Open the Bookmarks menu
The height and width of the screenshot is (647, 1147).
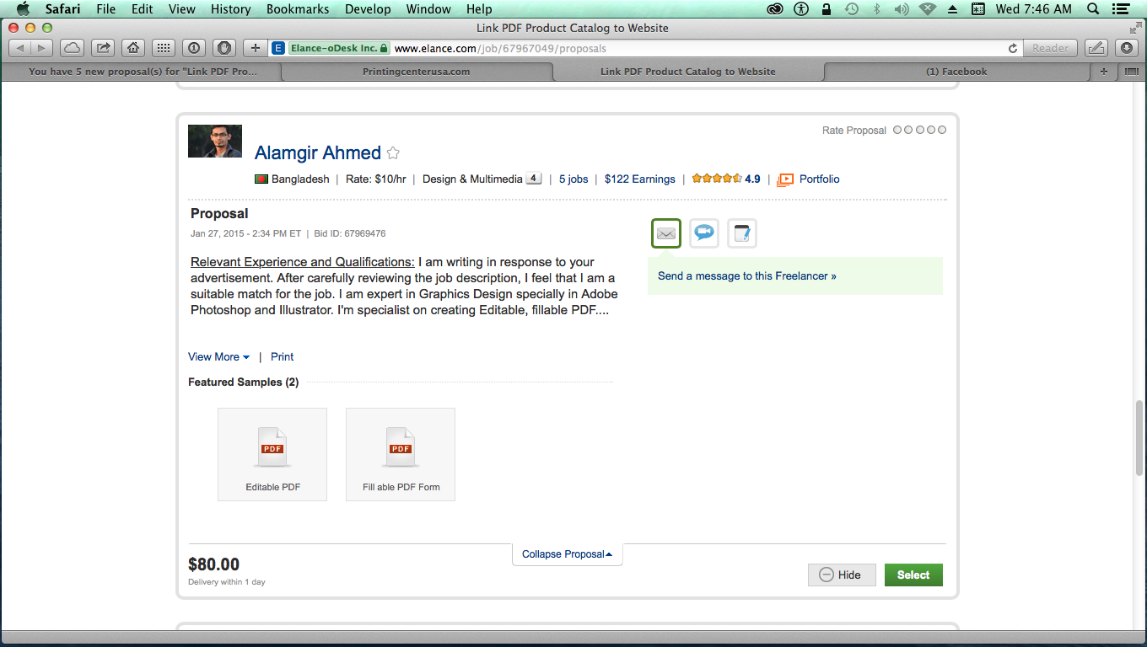(298, 9)
